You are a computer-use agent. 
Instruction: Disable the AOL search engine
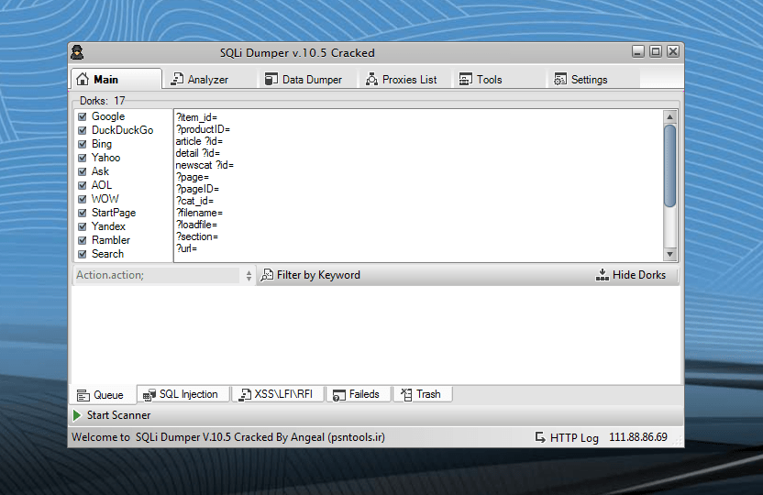click(83, 185)
